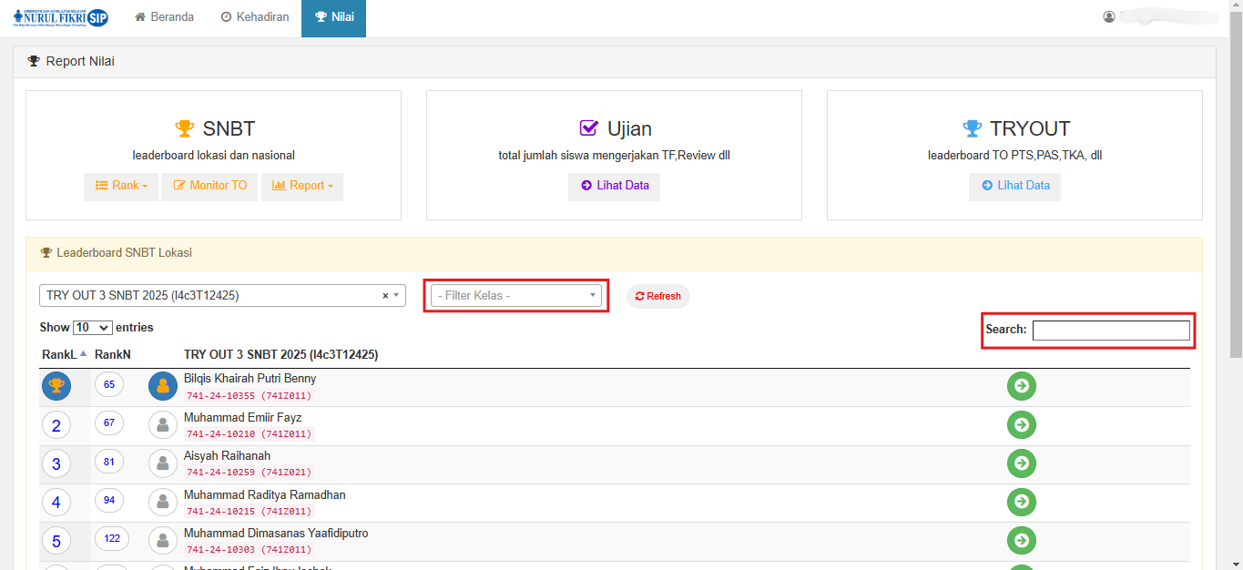Focus the Search input field

1110,330
